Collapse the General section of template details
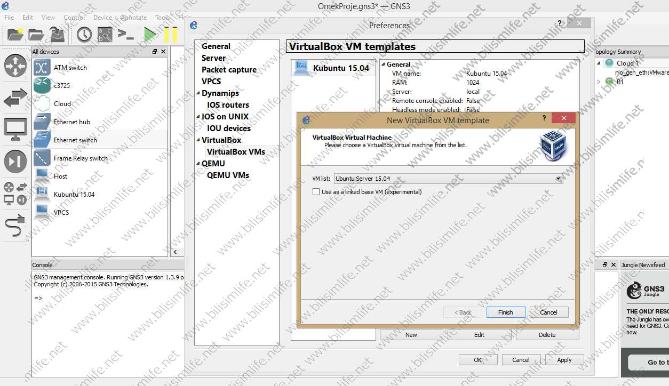This screenshot has height=386, width=669. [x=383, y=65]
